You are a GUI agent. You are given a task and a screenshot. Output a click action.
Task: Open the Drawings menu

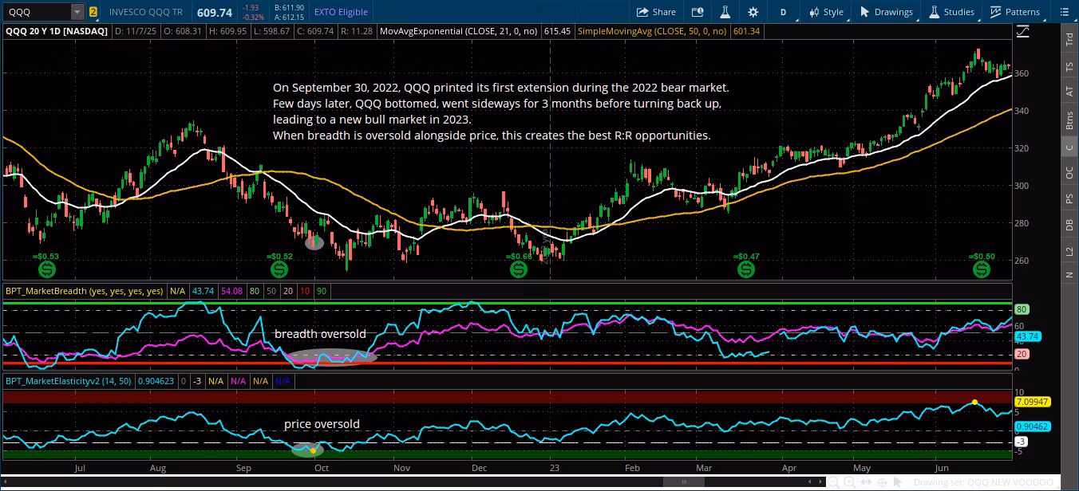tap(886, 12)
